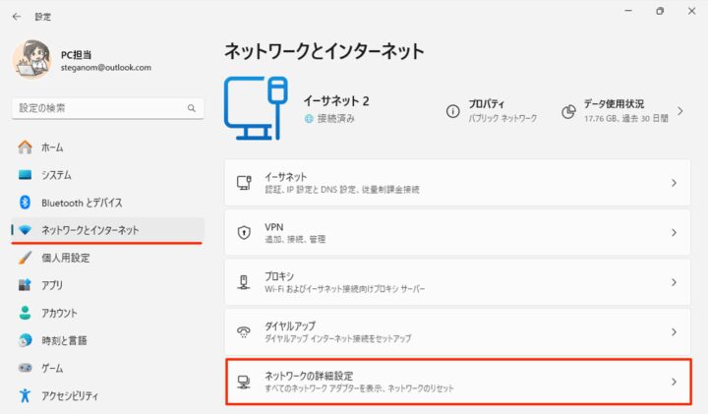The width and height of the screenshot is (708, 414).
Task: Open the Home (ホーム) house icon
Action: point(26,148)
